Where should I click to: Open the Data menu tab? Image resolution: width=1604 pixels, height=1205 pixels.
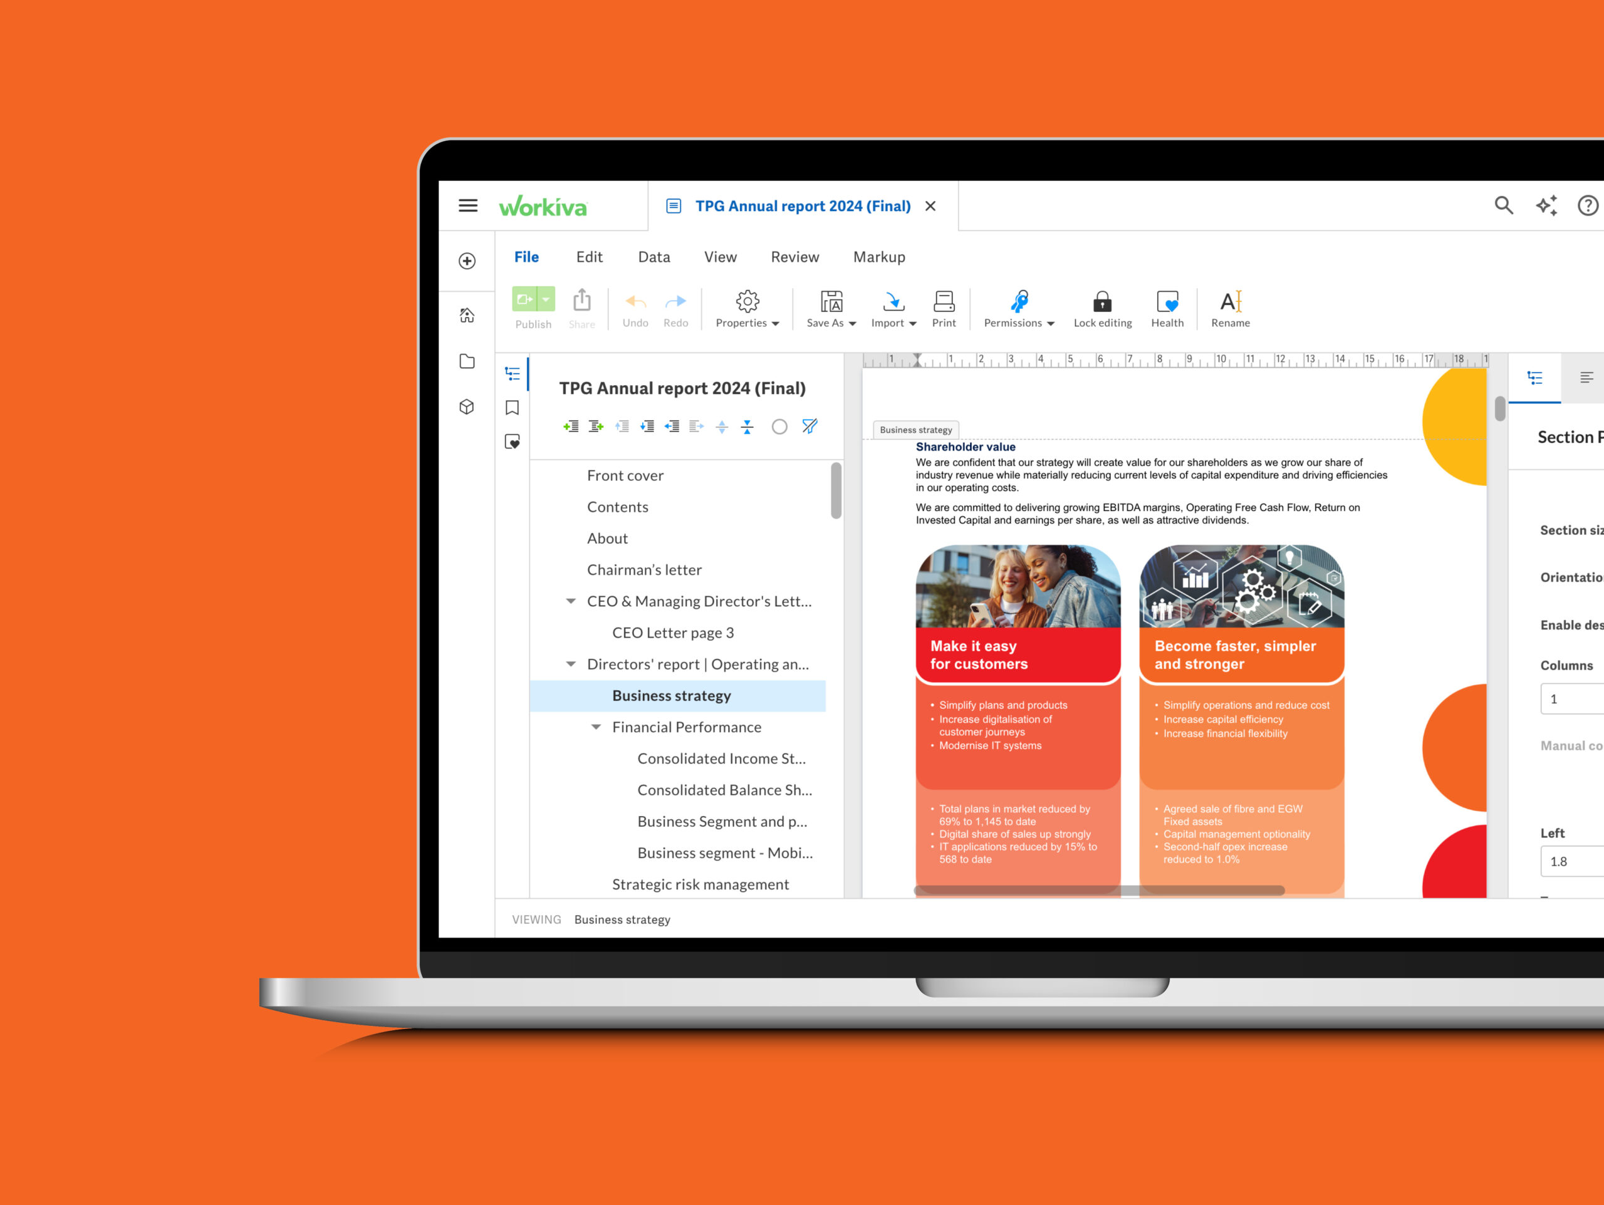654,257
